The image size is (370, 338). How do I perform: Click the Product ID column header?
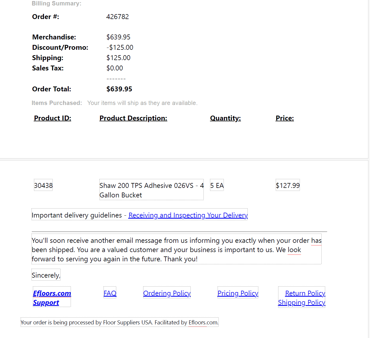(x=52, y=118)
